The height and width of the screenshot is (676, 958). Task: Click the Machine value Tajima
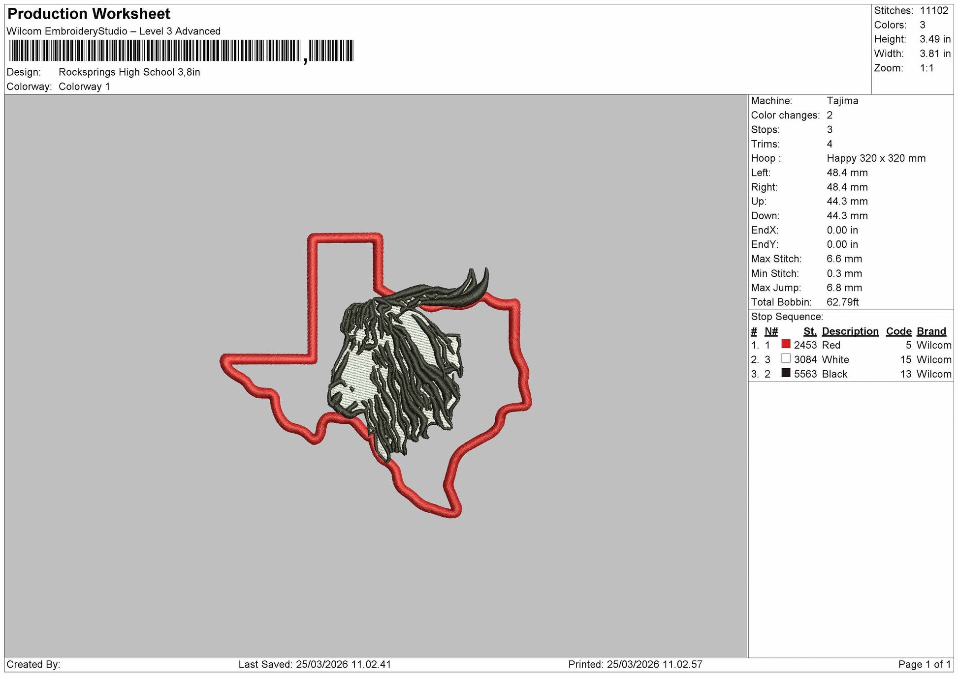842,101
